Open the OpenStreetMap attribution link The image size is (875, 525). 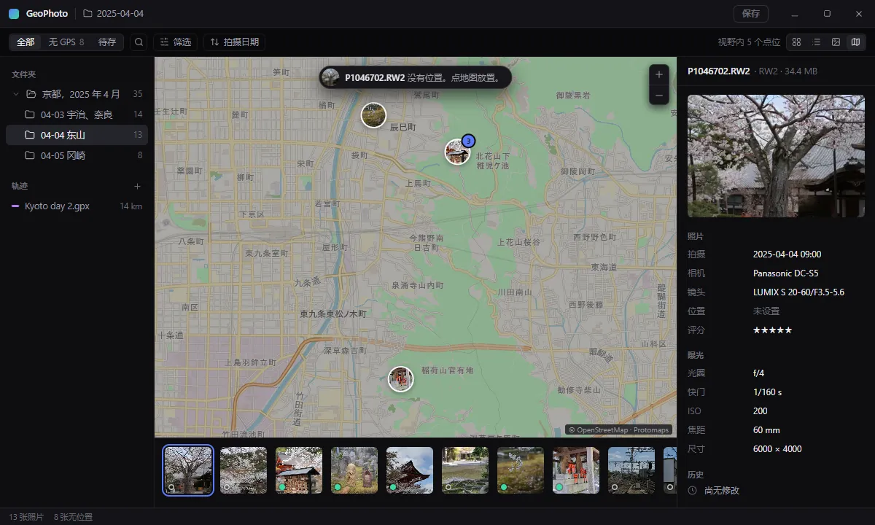click(x=602, y=430)
